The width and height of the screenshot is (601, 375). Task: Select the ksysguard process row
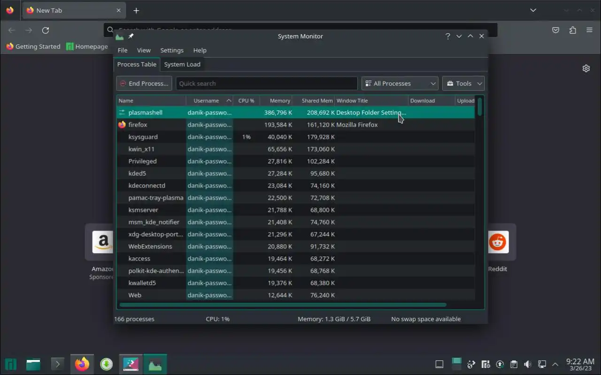(x=296, y=137)
